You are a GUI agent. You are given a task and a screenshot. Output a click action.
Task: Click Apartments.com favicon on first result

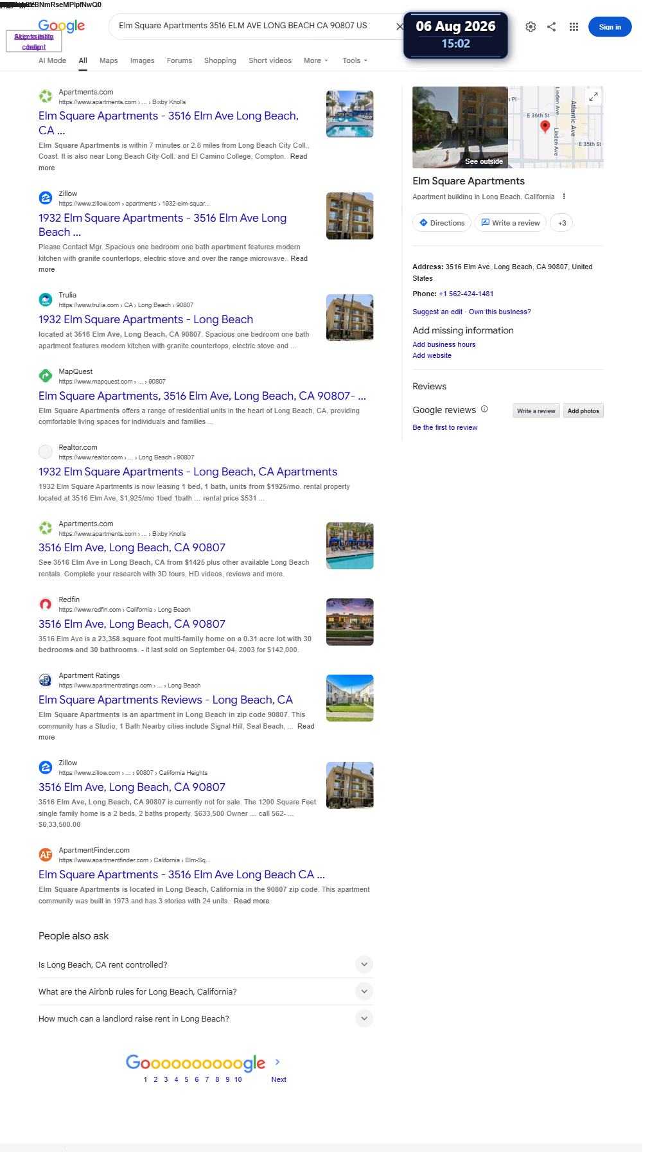(46, 96)
